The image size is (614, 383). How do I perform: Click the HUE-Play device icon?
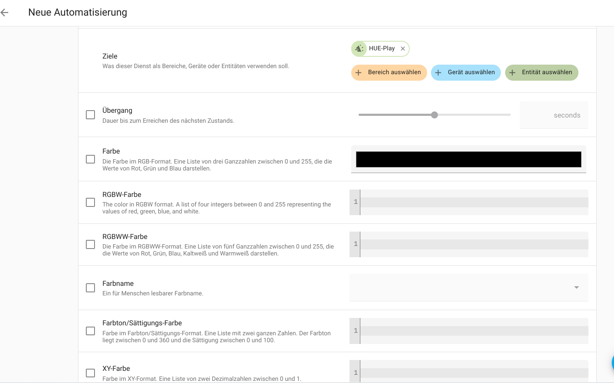359,49
